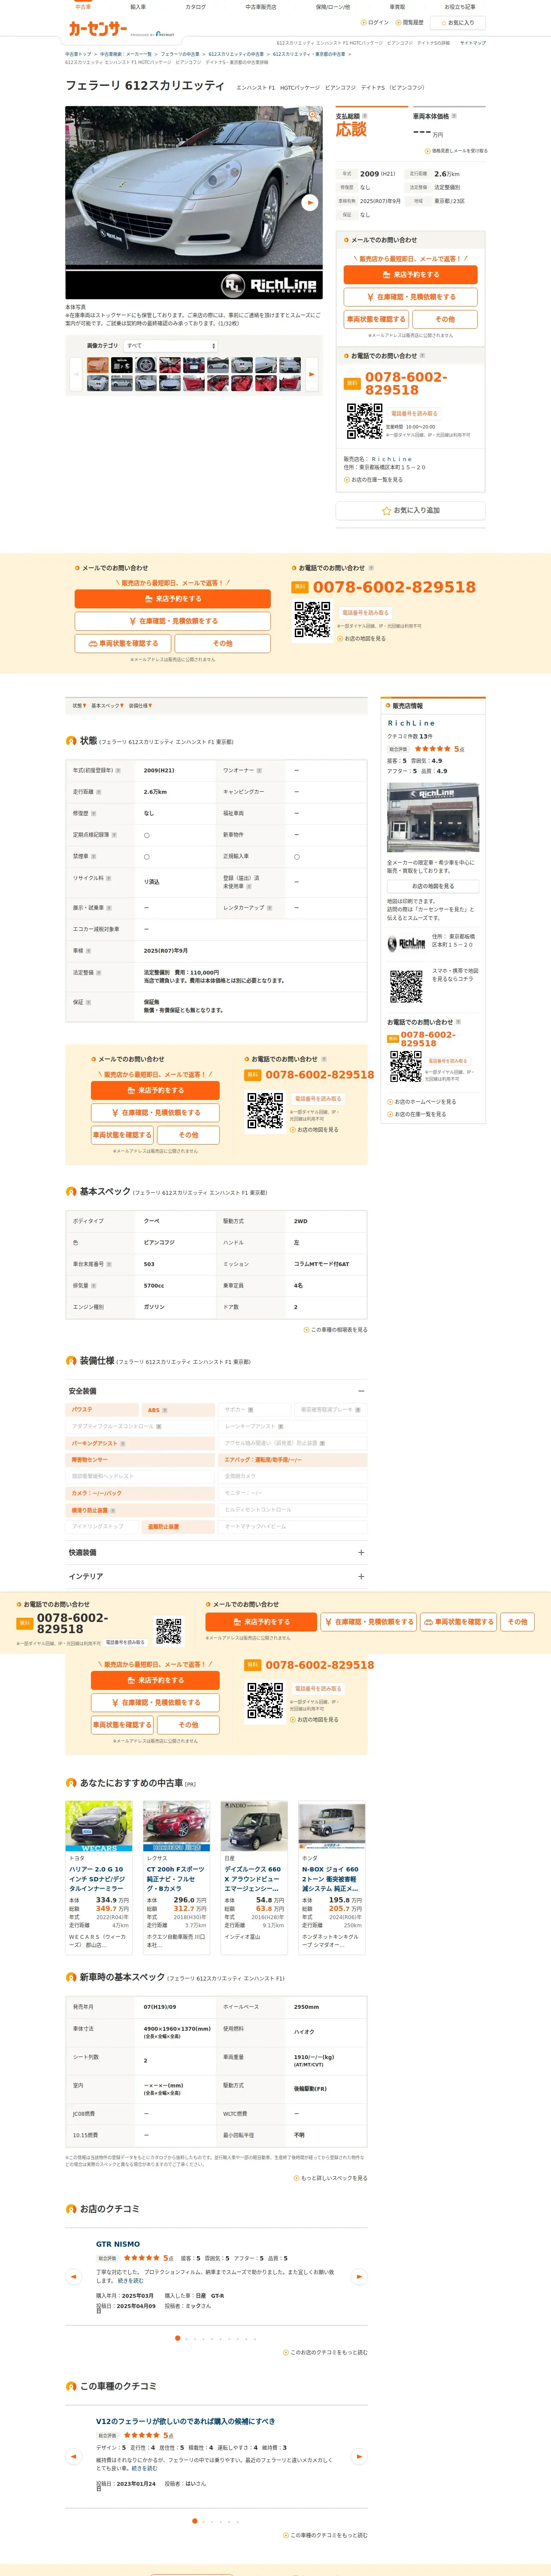Click the right arrow of the お店のクチコミ carousel
551x2576 pixels.
360,2277
